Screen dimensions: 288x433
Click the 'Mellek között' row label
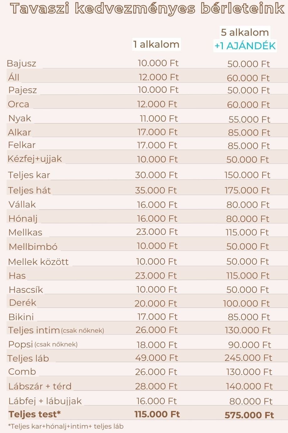[38, 262]
